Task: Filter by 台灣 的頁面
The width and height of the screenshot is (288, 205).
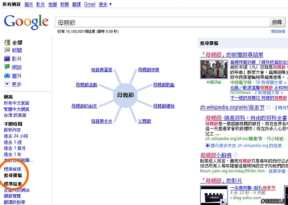Action: coord(15,115)
